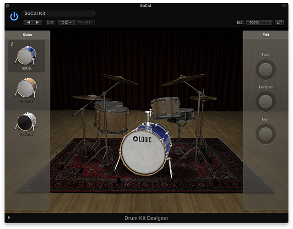The height and width of the screenshot is (229, 293).
Task: Click the ペースト paste button
Action: 85,22
